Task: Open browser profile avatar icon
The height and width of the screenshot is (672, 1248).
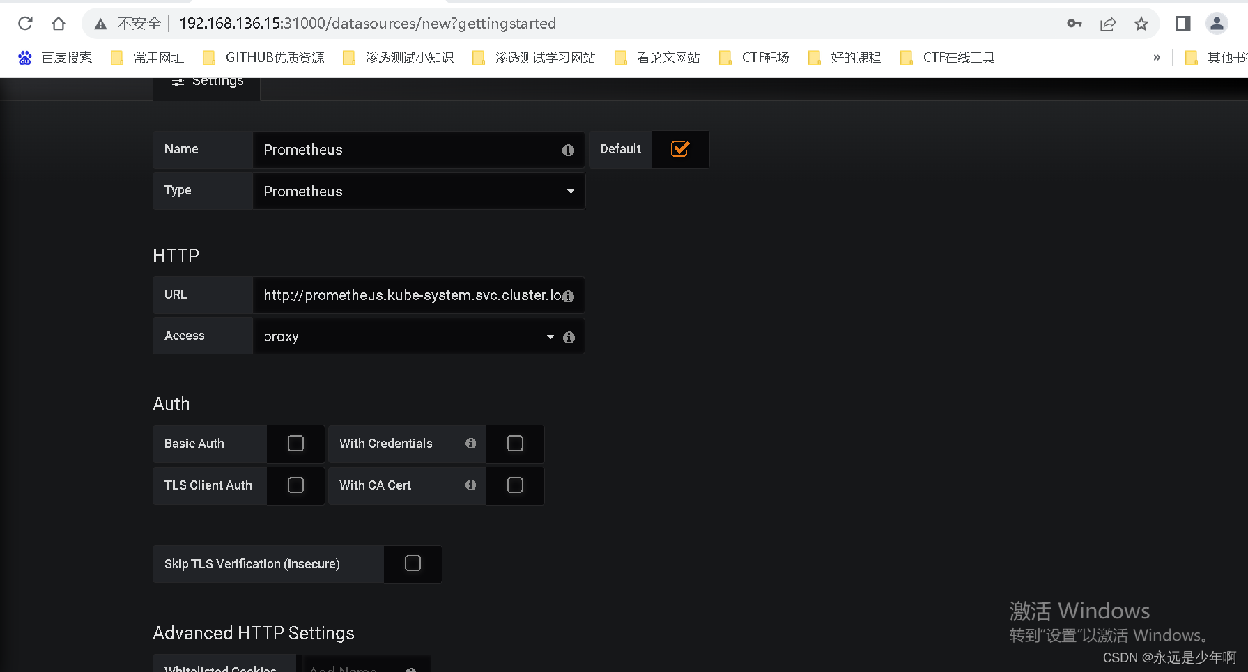Action: pos(1217,24)
